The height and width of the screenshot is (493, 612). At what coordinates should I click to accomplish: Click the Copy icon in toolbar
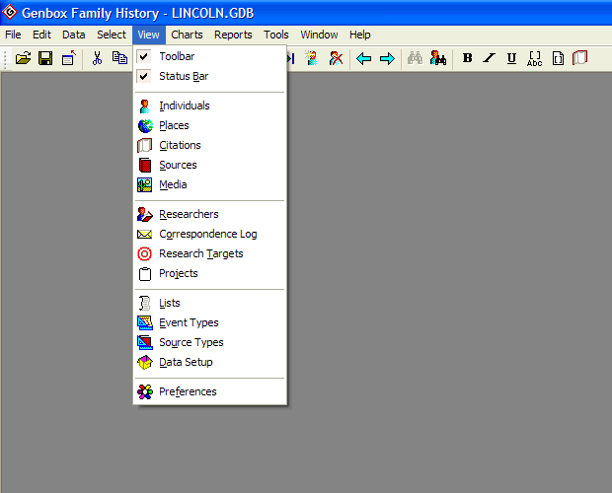(119, 58)
